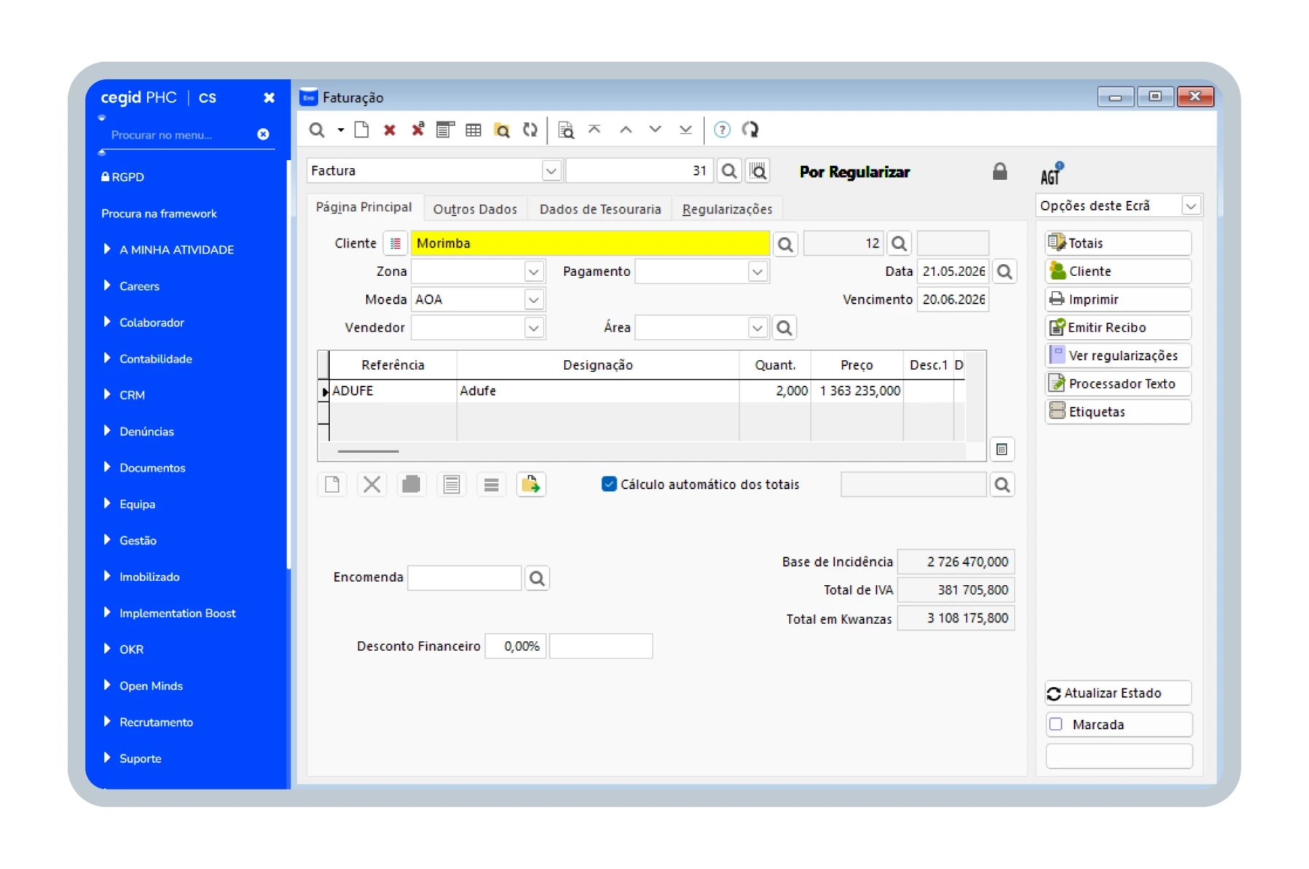Go to last record arrow icon
Image resolution: width=1309 pixels, height=869 pixels.
[686, 130]
